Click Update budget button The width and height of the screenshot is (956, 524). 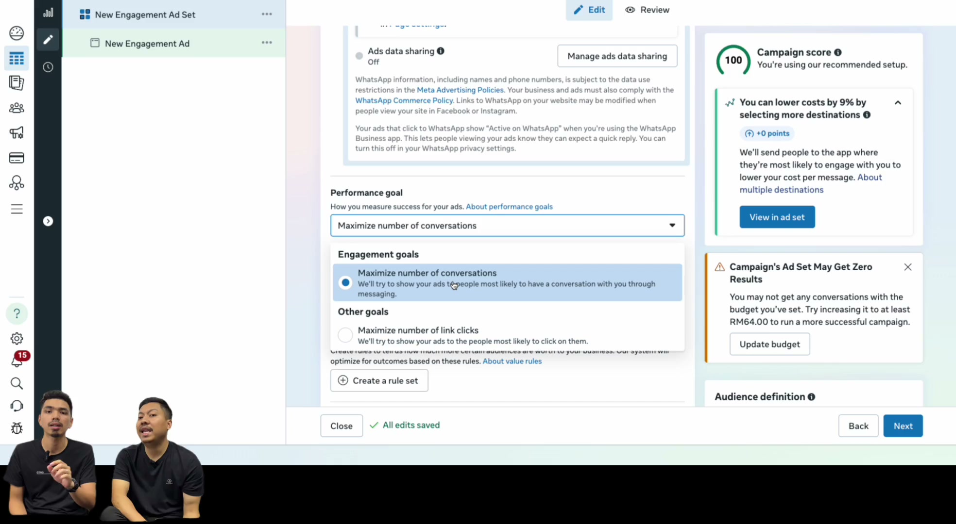pos(769,344)
